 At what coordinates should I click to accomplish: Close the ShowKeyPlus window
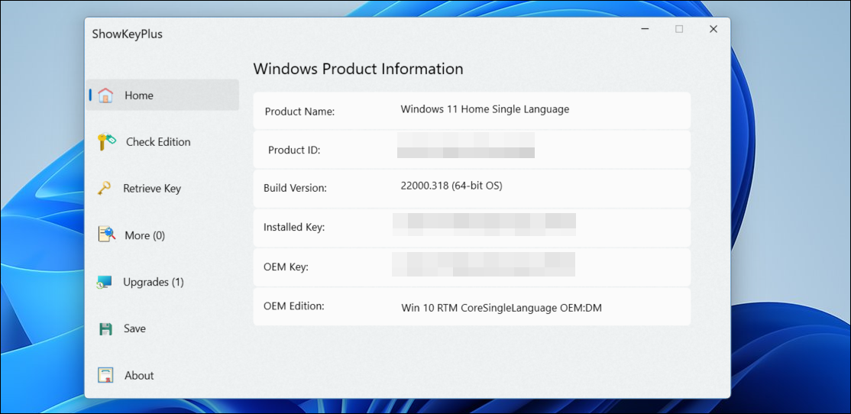[x=713, y=29]
